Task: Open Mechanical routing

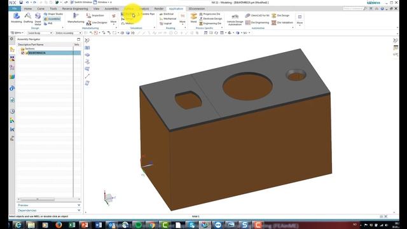Action: click(168, 18)
